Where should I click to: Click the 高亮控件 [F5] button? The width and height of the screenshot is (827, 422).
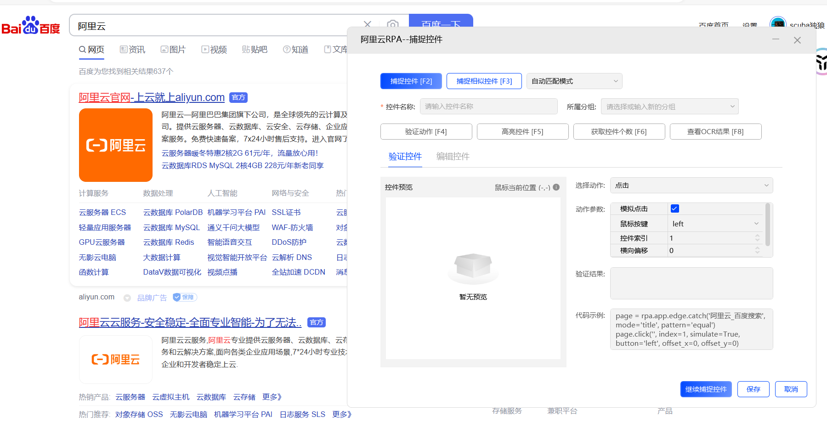[x=522, y=132]
